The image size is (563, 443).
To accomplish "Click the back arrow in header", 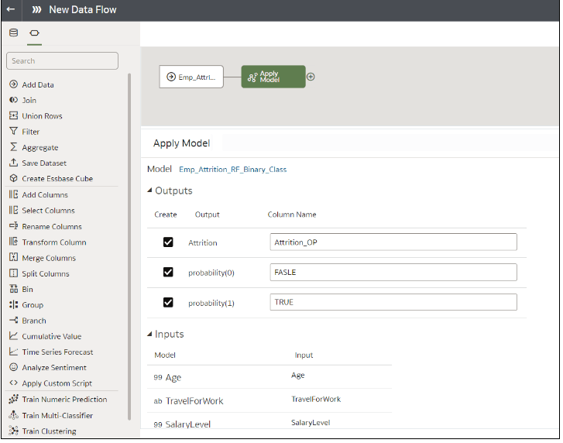I will 11,10.
